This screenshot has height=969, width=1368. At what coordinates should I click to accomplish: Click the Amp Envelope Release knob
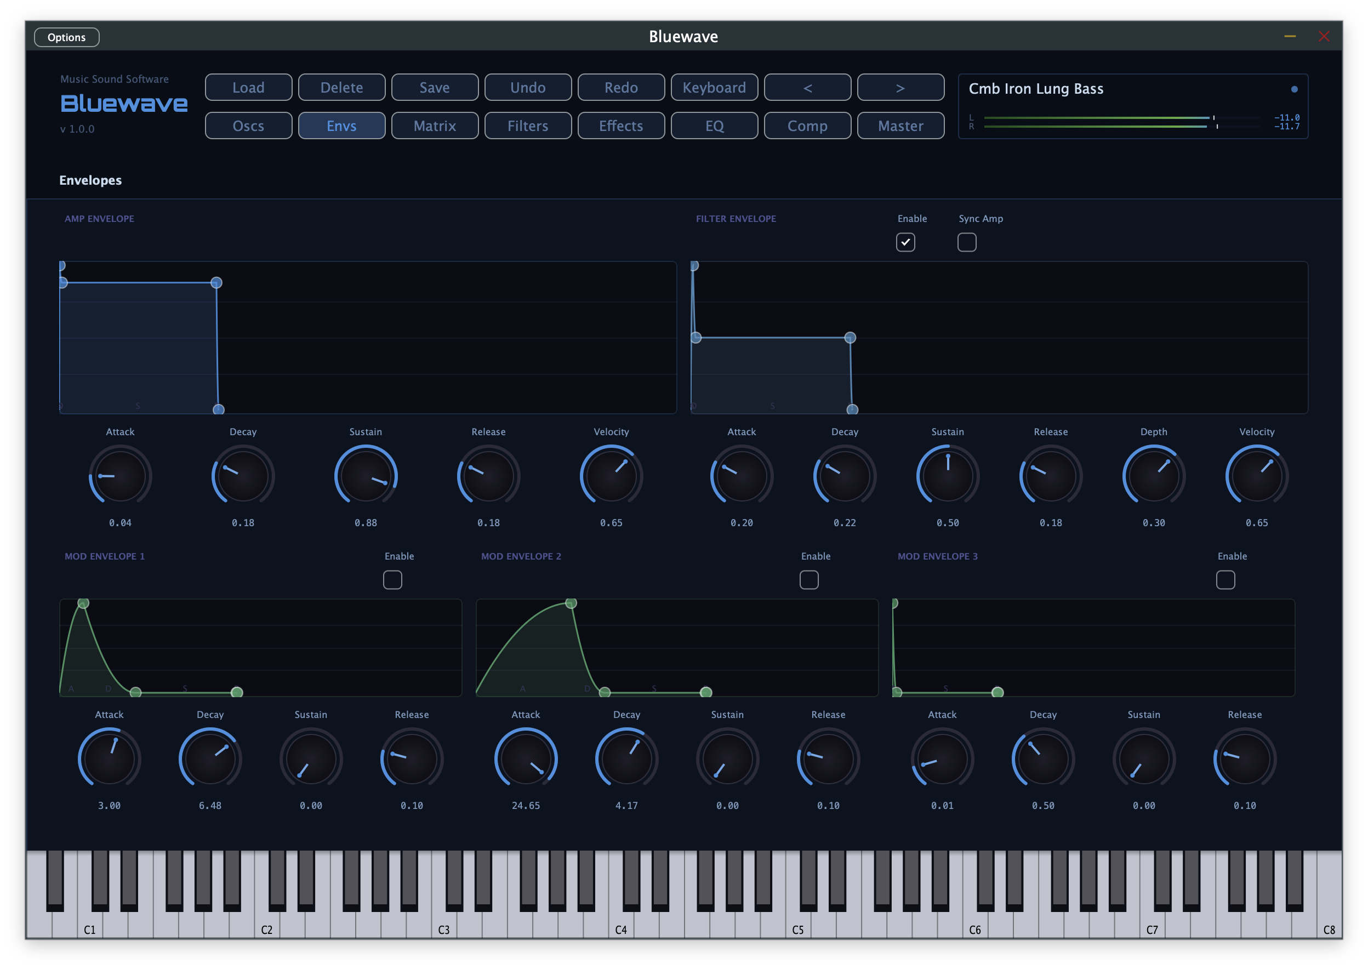(x=489, y=476)
